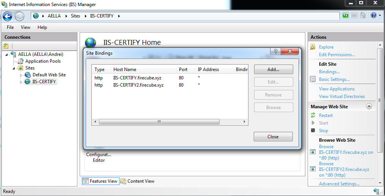Click the Default Web Site globe icon
The height and width of the screenshot is (196, 385).
28,75
